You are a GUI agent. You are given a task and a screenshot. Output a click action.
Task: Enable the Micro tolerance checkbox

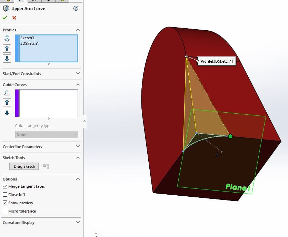click(5, 211)
